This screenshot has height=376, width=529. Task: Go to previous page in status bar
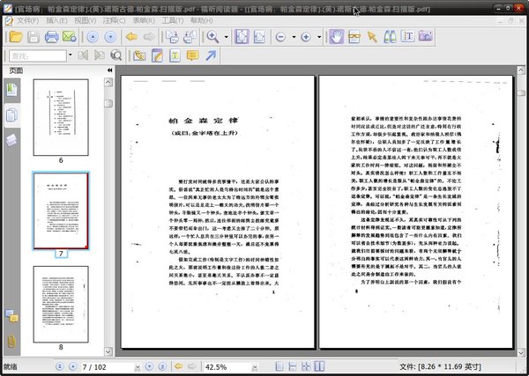(72, 366)
